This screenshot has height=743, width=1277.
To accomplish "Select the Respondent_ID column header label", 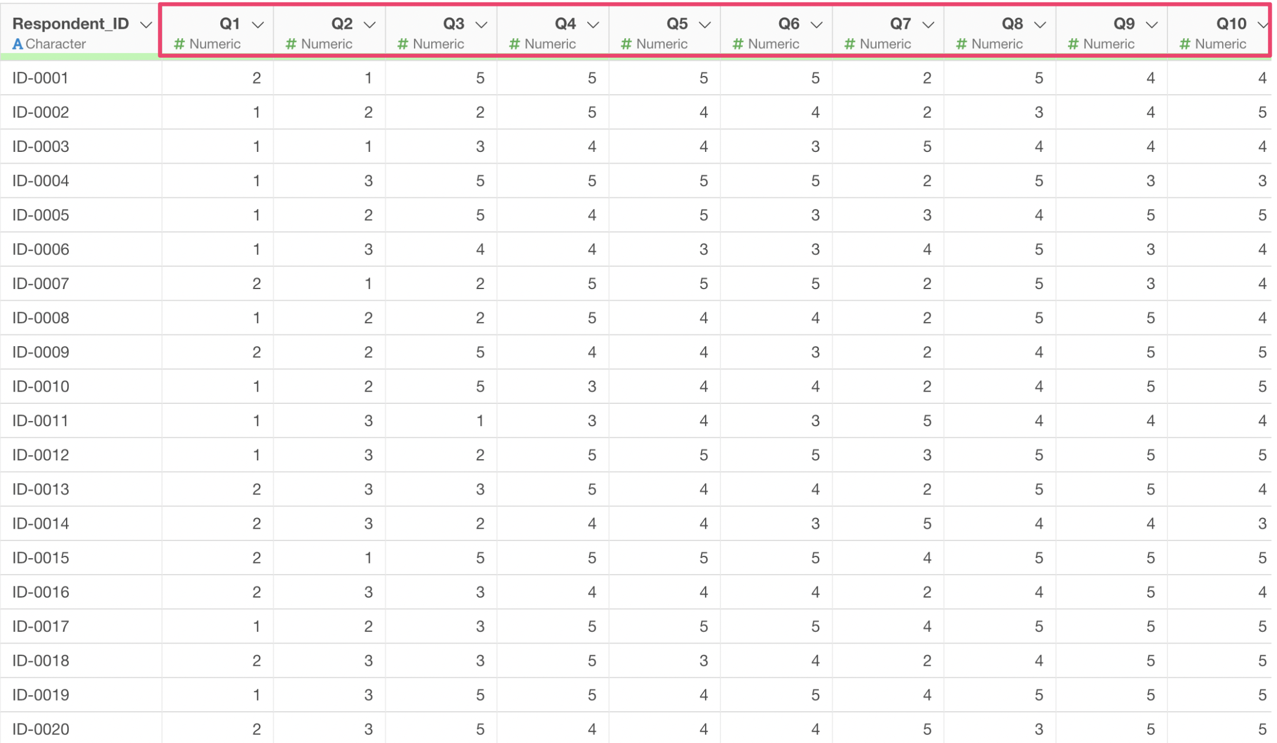I will tap(71, 24).
